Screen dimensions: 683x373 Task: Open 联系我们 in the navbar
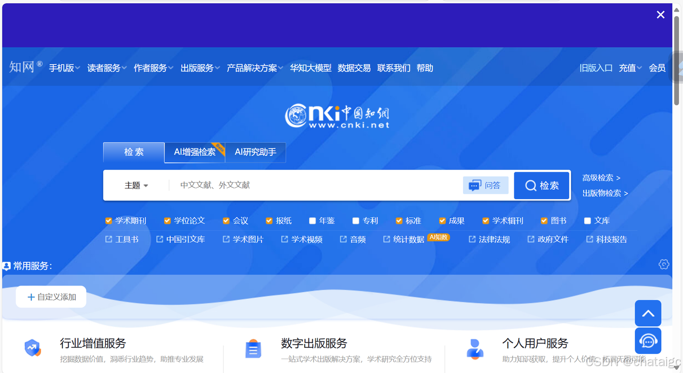click(394, 68)
